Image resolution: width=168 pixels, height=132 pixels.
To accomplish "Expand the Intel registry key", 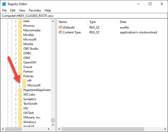I will 16,21.
